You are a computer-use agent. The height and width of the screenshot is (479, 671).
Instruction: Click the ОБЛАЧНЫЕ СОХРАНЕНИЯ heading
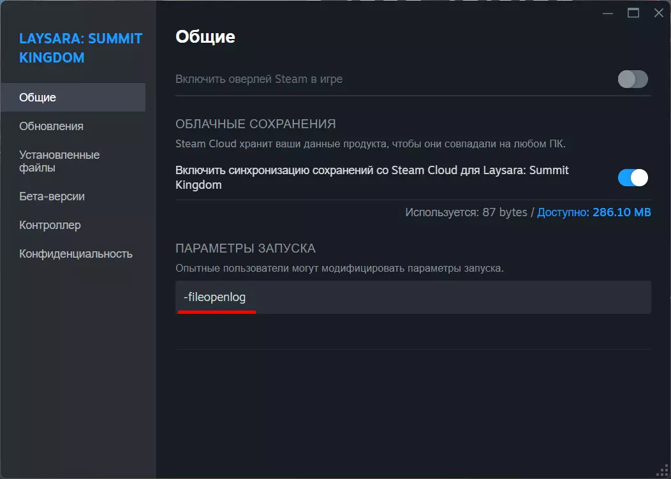(x=255, y=124)
